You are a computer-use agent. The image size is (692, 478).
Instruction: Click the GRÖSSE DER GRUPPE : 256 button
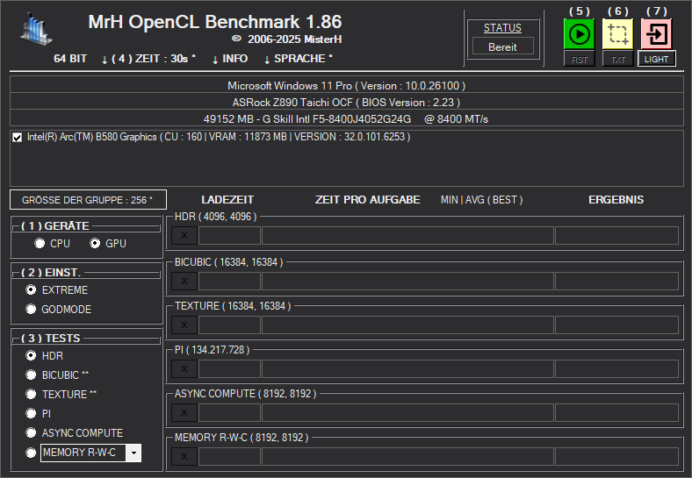click(x=89, y=200)
